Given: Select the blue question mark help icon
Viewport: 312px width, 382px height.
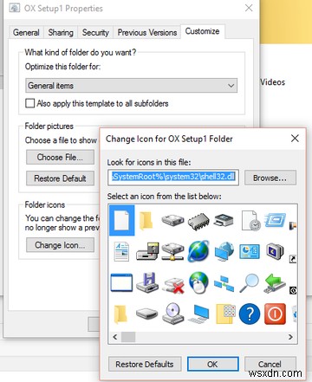Looking at the screenshot, I should (x=250, y=314).
